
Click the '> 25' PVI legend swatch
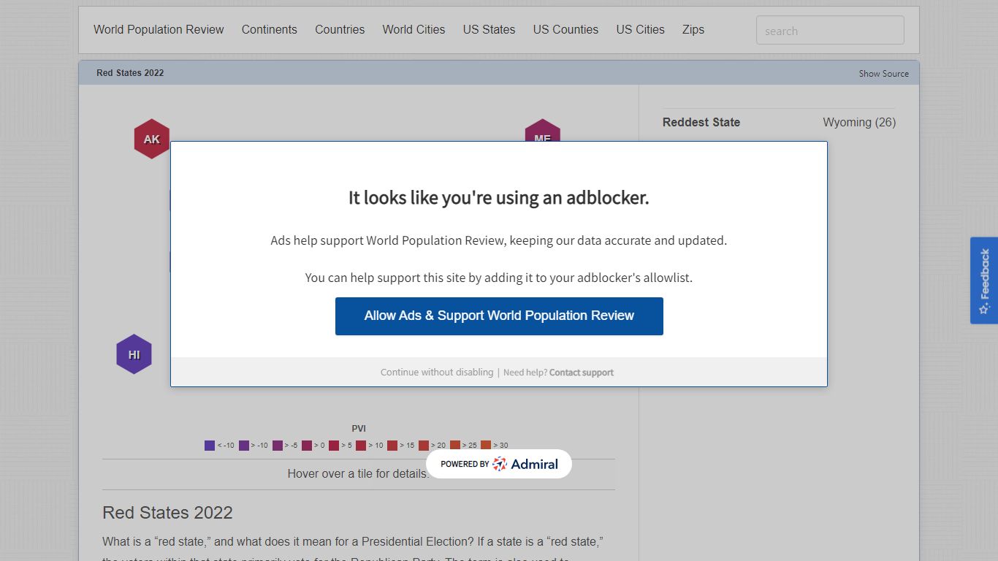(x=455, y=445)
